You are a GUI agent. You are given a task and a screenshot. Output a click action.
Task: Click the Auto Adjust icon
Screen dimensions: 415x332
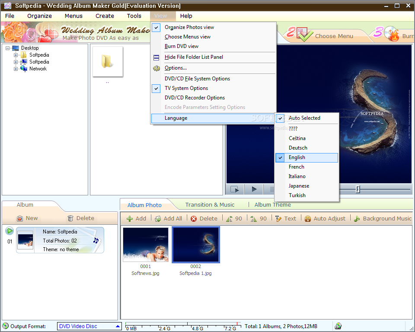click(x=307, y=219)
